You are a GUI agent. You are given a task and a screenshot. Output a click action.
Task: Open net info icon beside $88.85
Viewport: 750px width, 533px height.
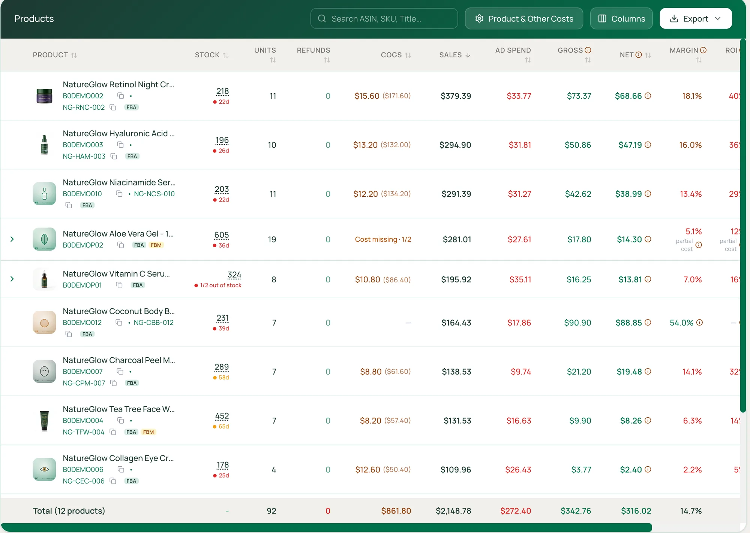click(x=648, y=322)
